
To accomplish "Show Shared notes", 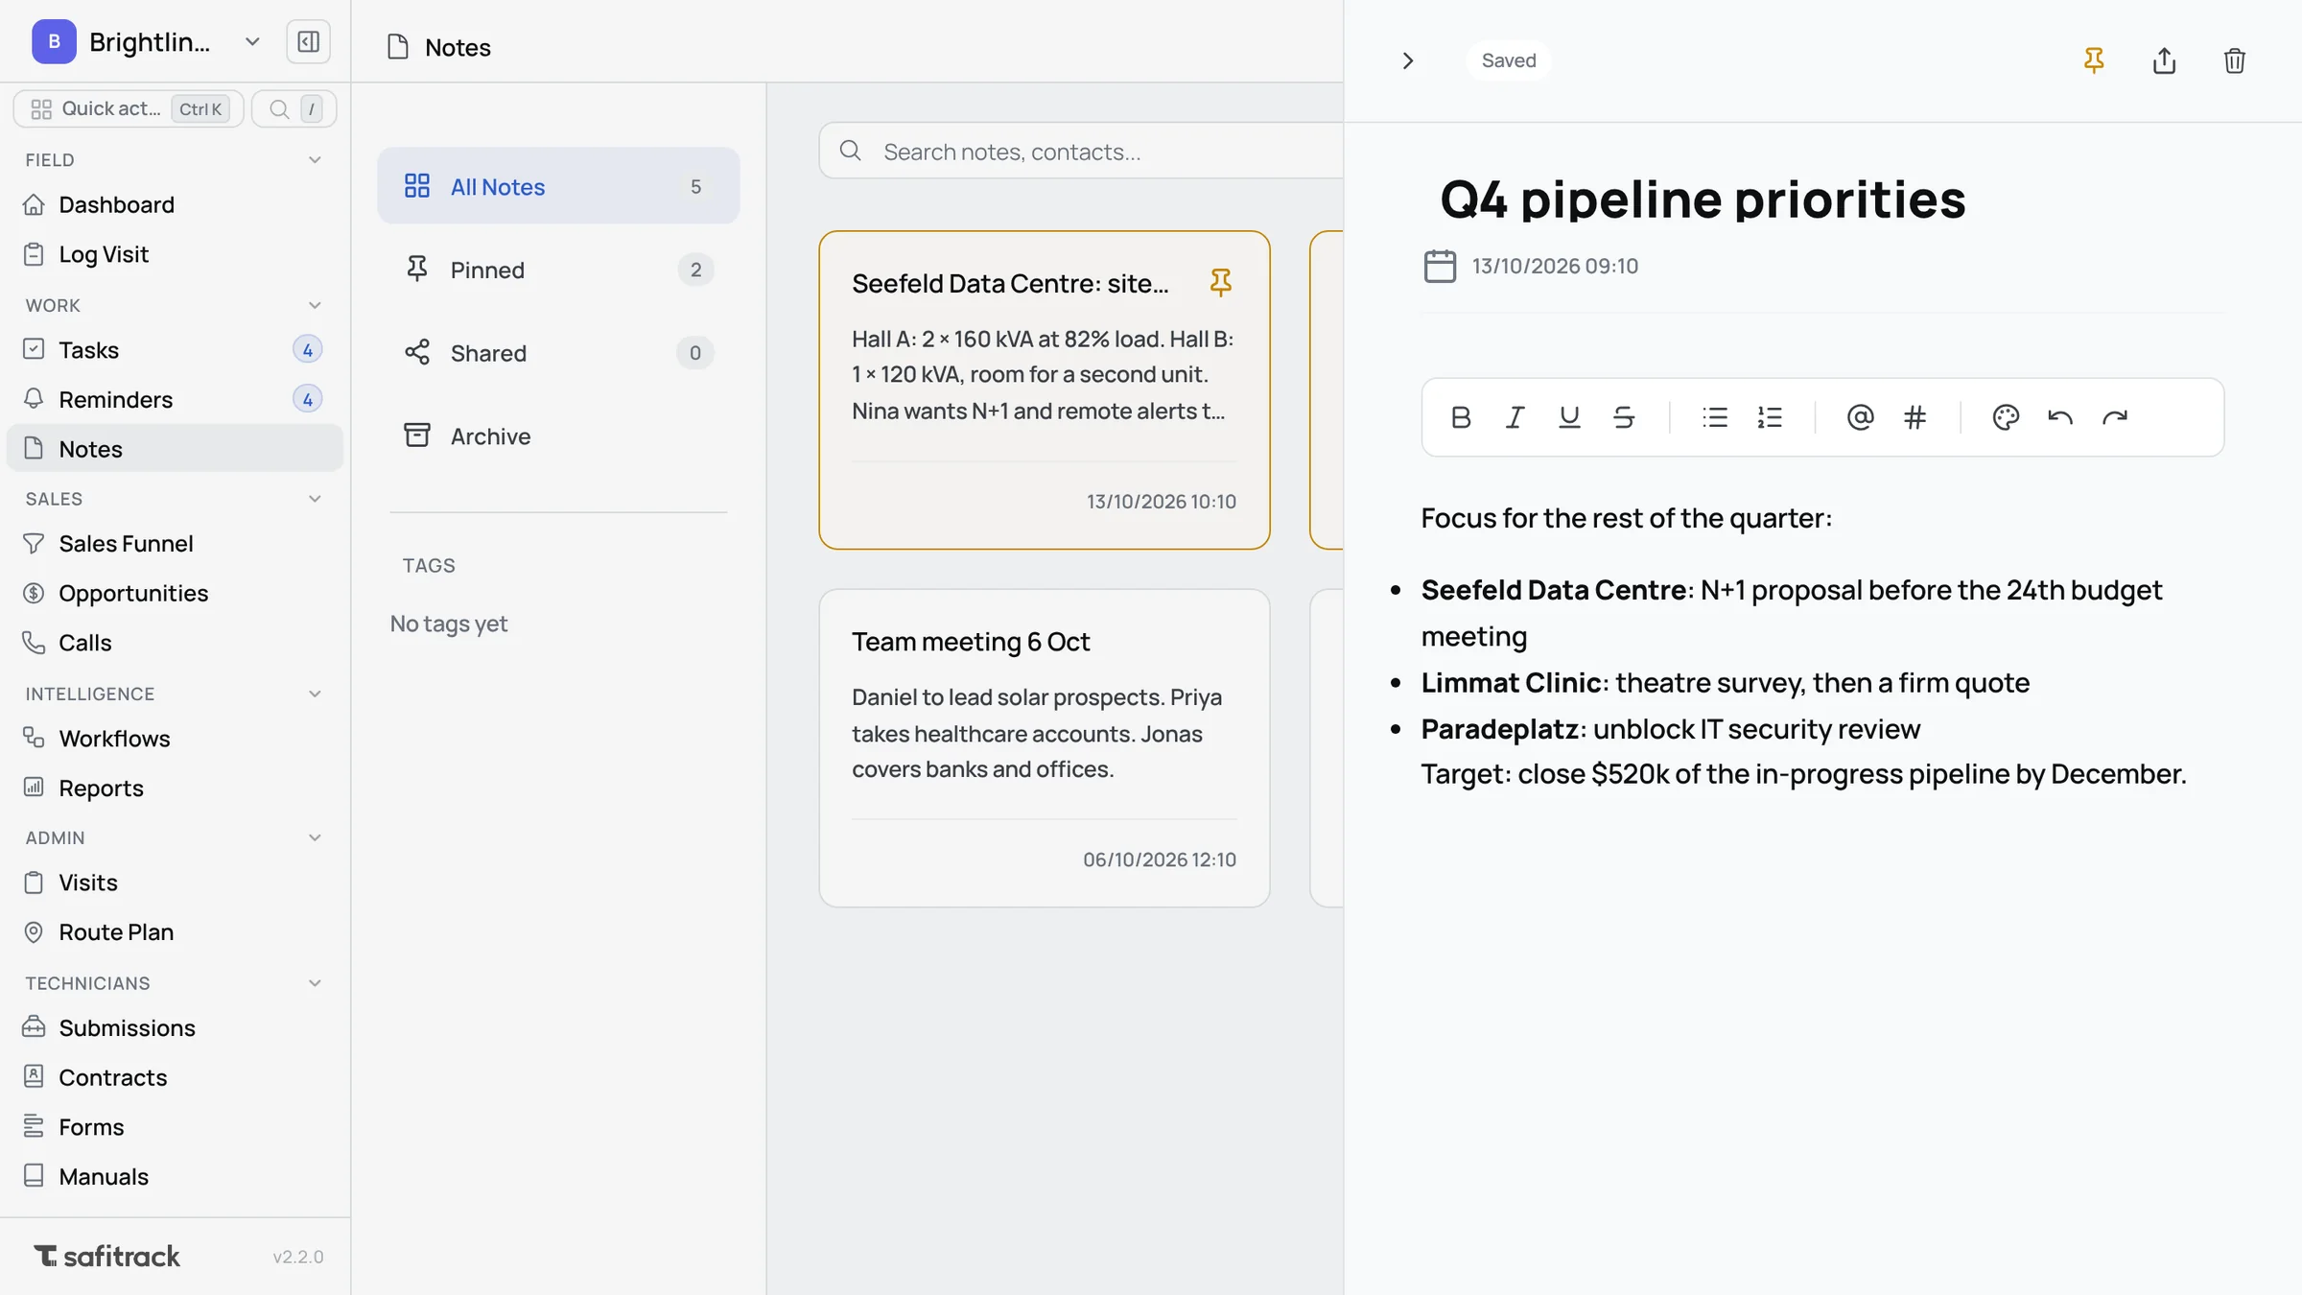I will 558,353.
